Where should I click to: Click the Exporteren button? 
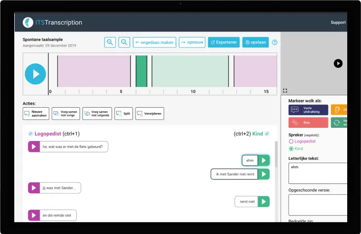(x=224, y=42)
